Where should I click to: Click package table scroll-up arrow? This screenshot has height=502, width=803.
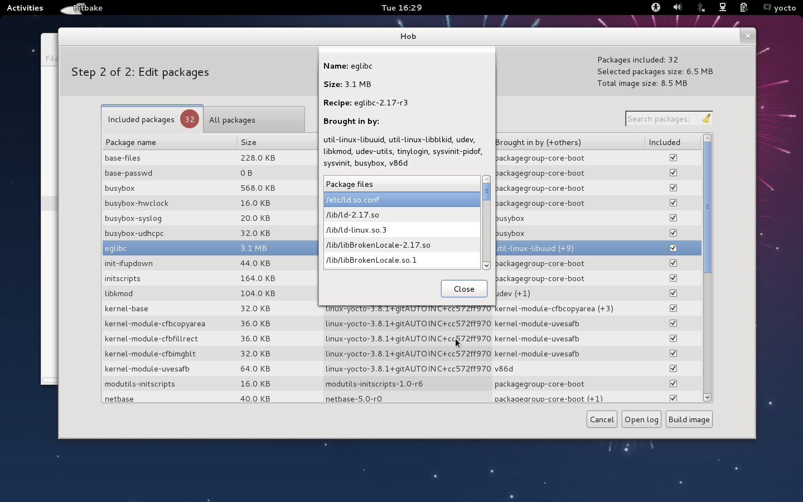click(707, 138)
